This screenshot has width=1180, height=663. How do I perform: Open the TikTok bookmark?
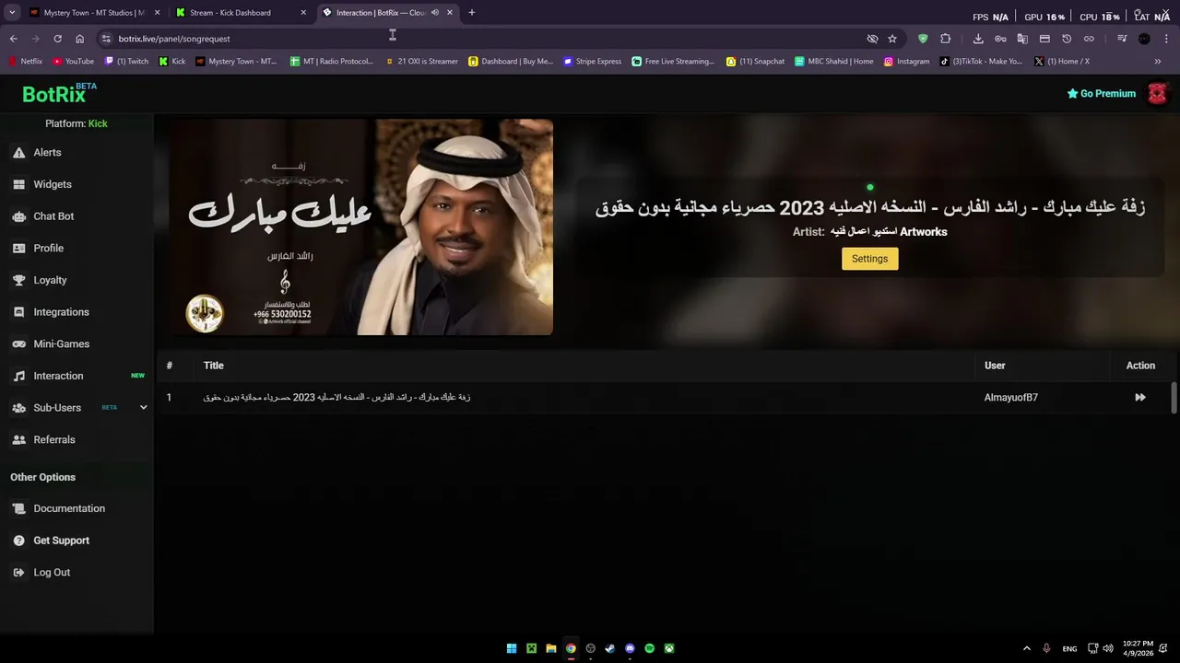pos(981,62)
